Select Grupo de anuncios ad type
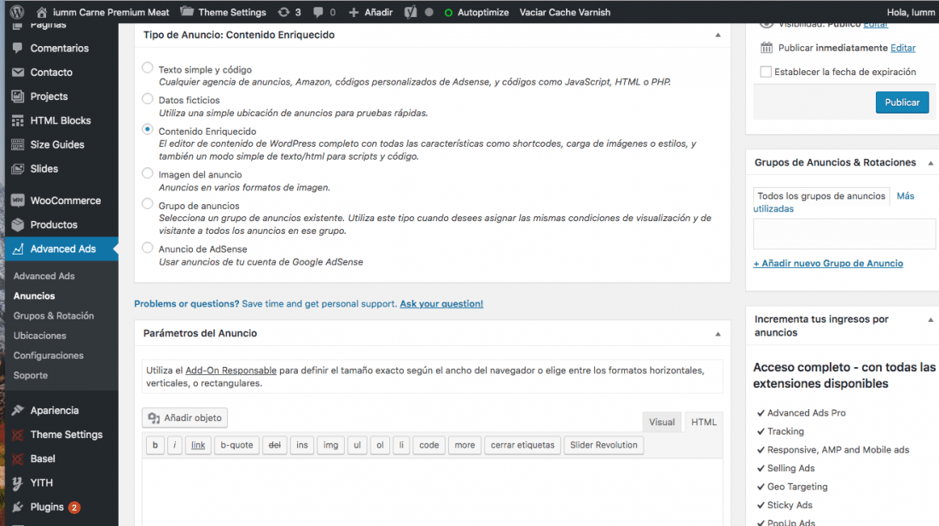The height and width of the screenshot is (526, 939). (x=148, y=204)
